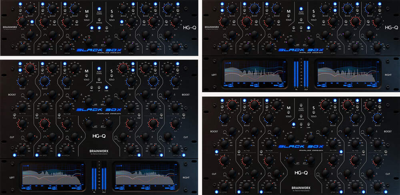Disable lit Mid LOW PAR in top-left unit

pos(32,22)
